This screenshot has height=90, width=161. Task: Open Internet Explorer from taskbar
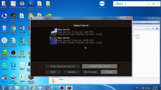point(11,88)
